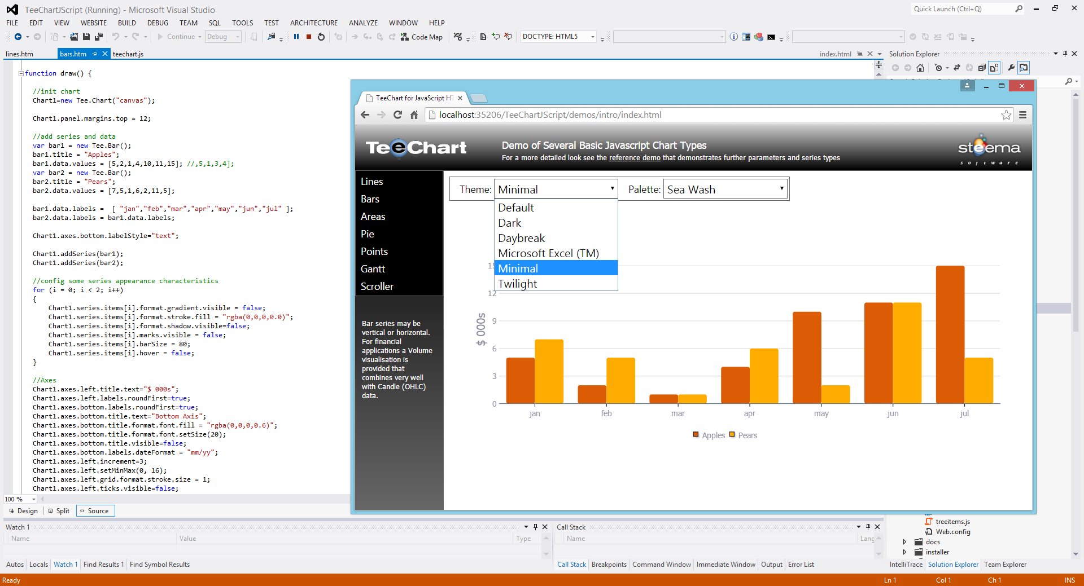Click the Save All icon in toolbar
This screenshot has width=1084, height=586.
click(x=99, y=37)
